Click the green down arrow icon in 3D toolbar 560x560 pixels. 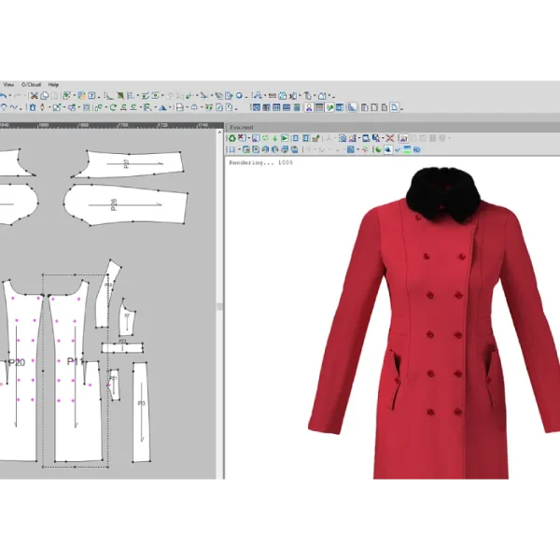[x=275, y=138]
